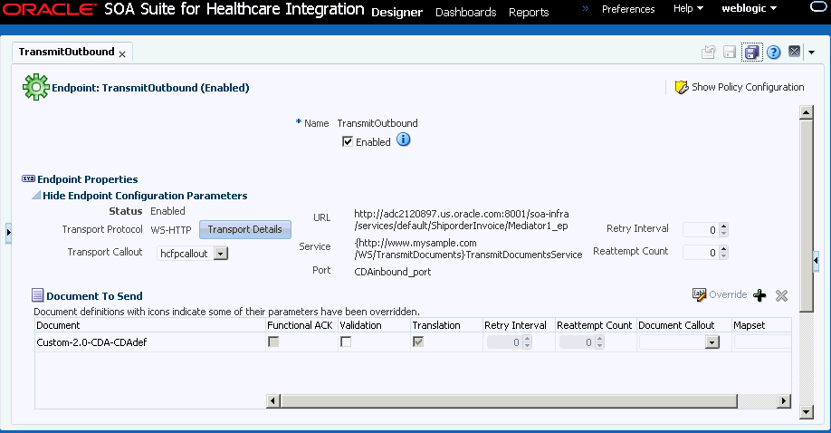Click the overflow chevrons before Preferences
The width and height of the screenshot is (831, 433).
coord(585,8)
